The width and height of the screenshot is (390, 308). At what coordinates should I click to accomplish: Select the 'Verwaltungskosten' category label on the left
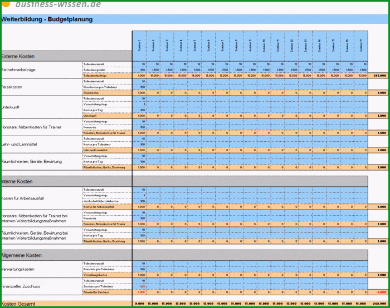pos(18,269)
